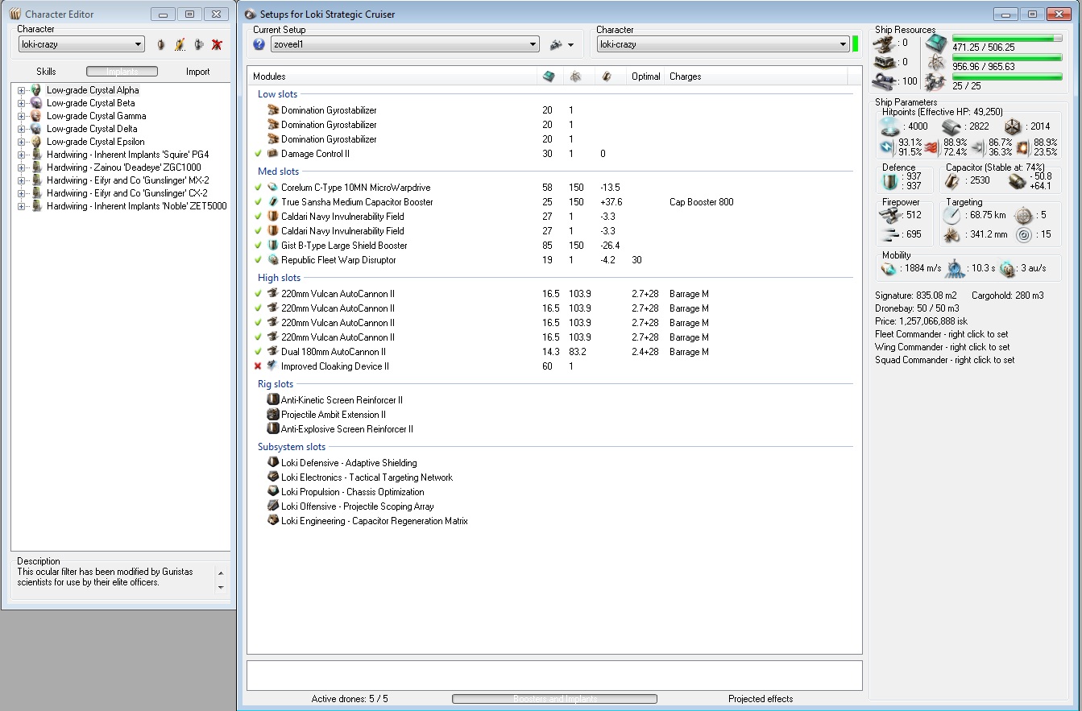Expand Hardwiring Inherent Implants 'Noble' ZET5000 node
Image resolution: width=1082 pixels, height=711 pixels.
click(x=22, y=206)
